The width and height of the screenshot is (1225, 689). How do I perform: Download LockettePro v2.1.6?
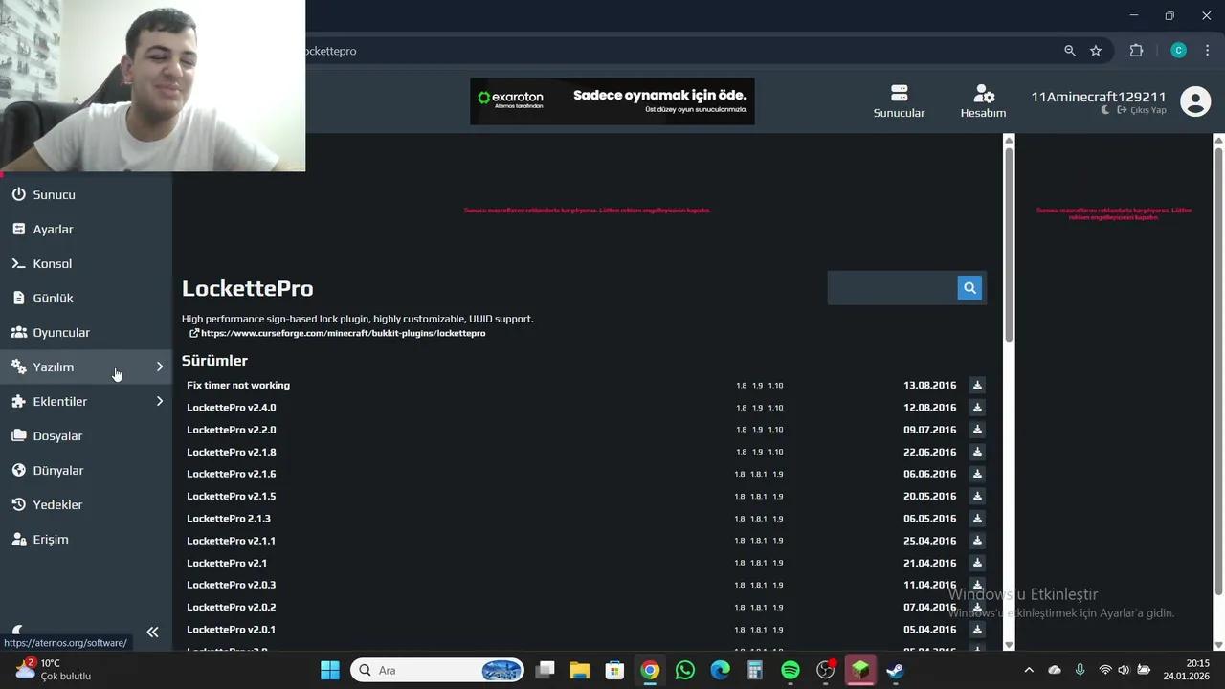[977, 474]
